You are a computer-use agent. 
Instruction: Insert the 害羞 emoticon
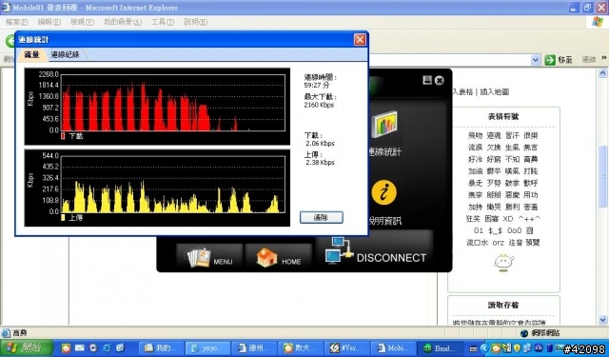[x=531, y=207]
